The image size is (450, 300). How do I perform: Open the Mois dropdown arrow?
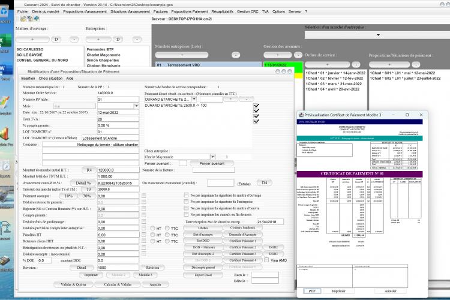[136, 106]
